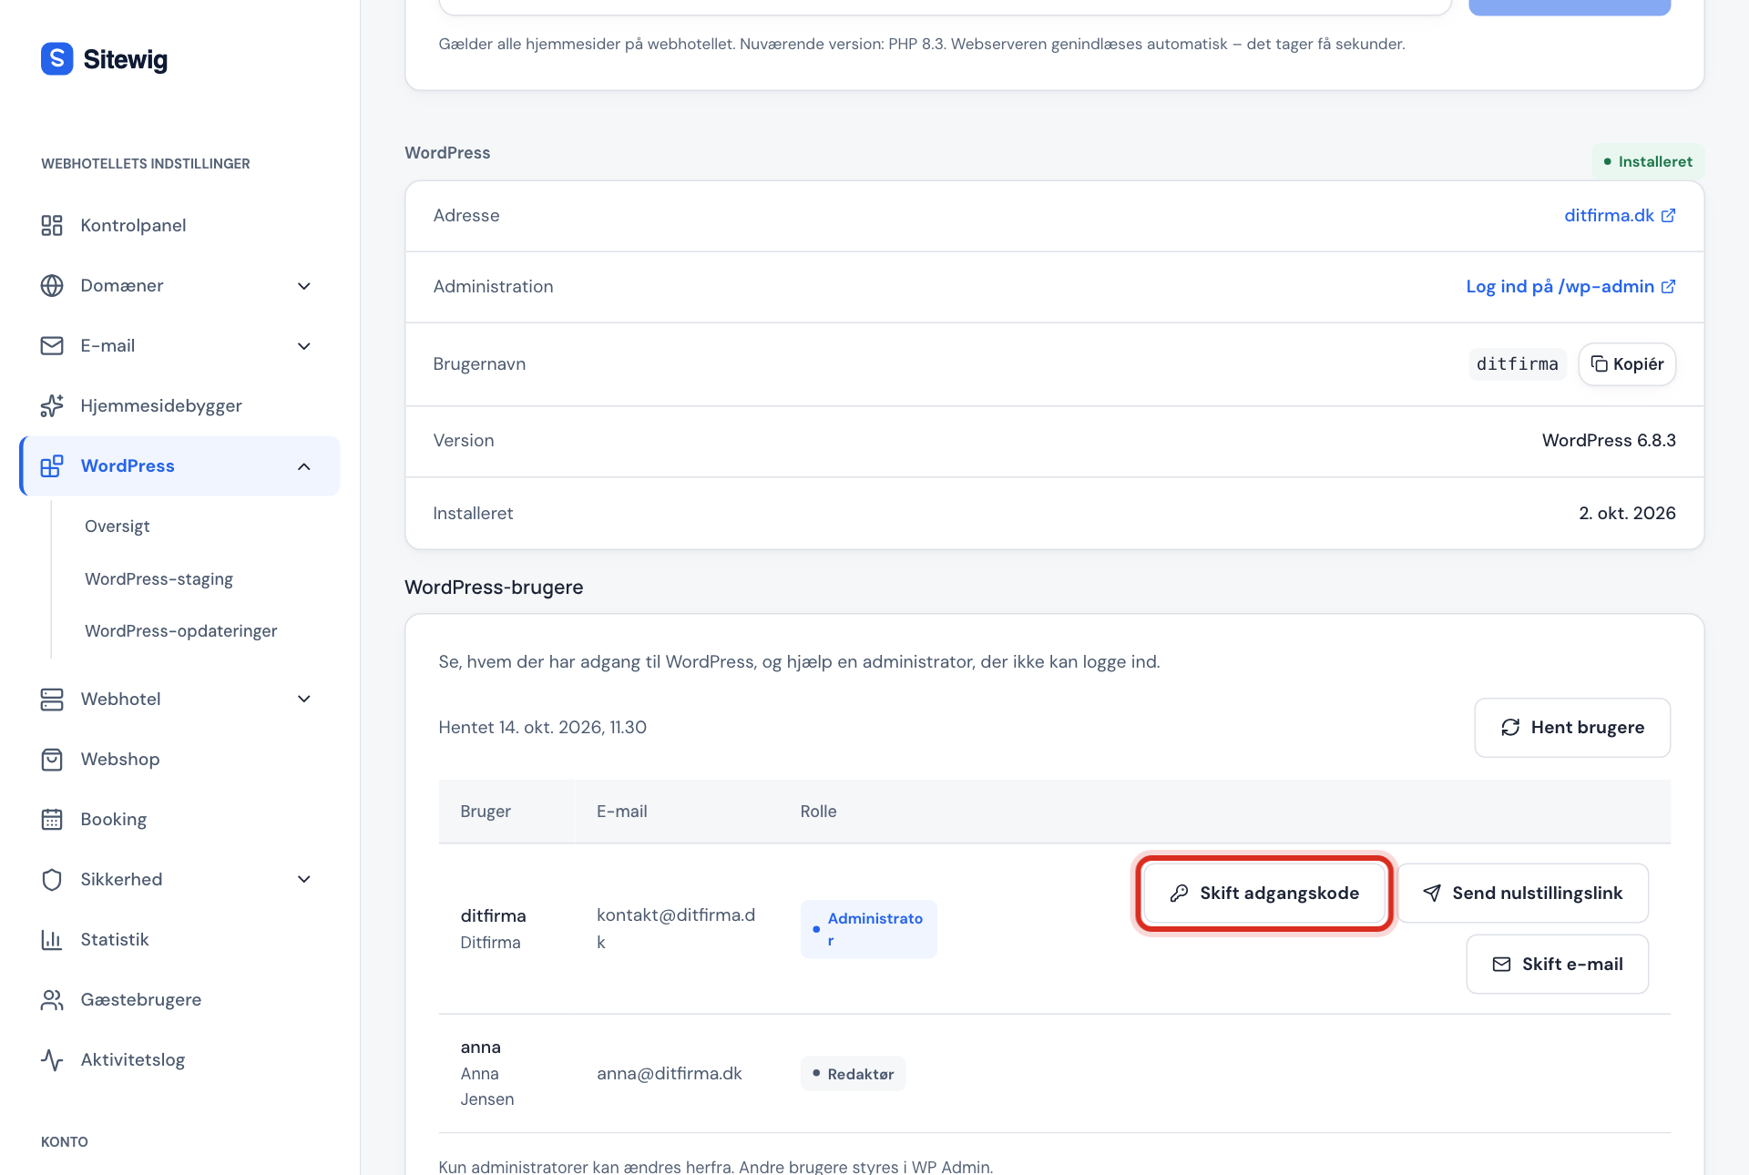
Task: Click external link icon next to ditfirma.dk
Action: (1668, 215)
